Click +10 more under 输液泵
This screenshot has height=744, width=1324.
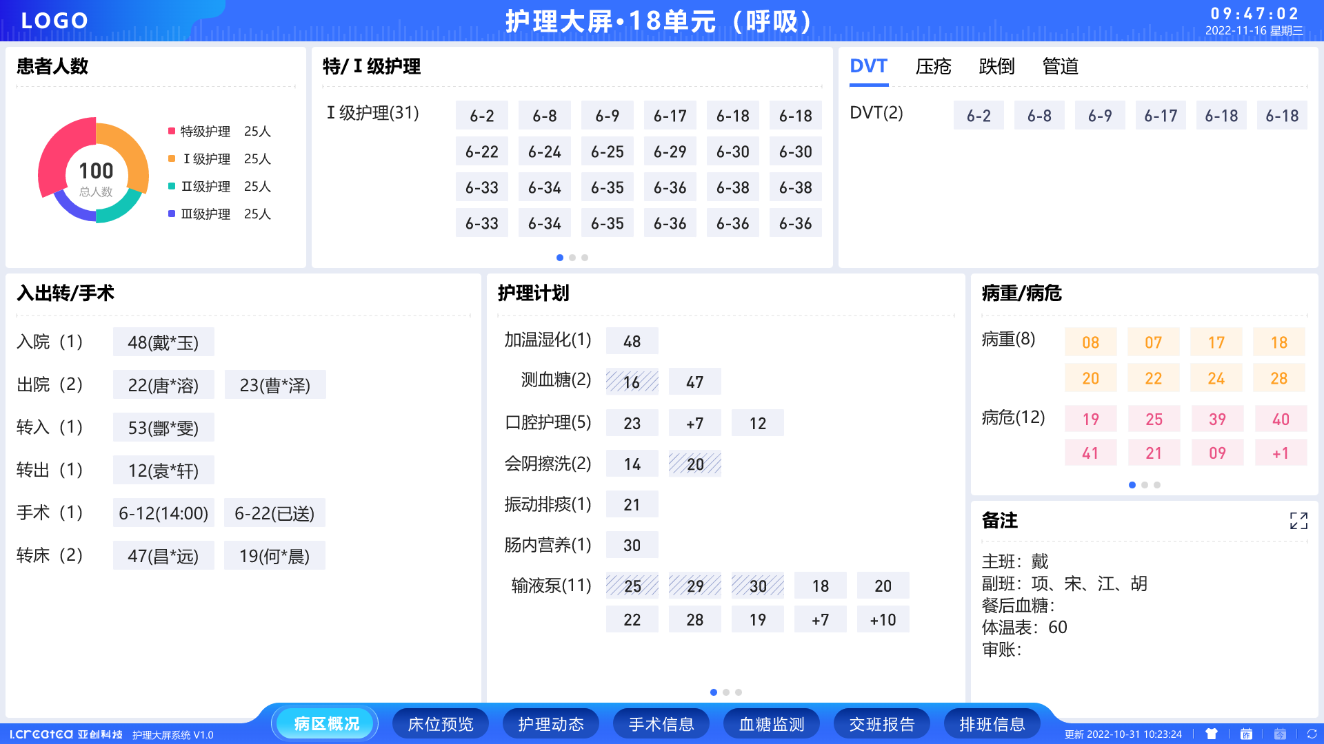point(883,620)
